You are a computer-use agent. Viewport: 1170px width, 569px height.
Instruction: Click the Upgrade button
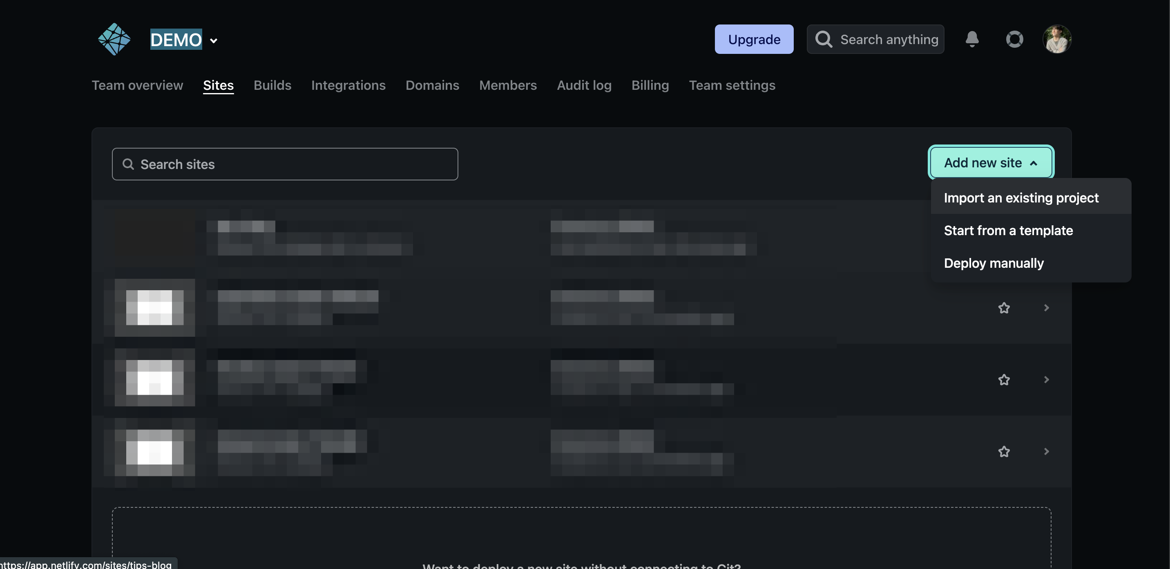pyautogui.click(x=754, y=39)
